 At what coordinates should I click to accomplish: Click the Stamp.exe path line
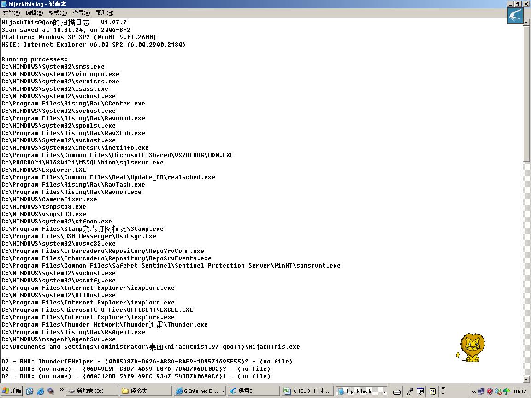click(83, 229)
